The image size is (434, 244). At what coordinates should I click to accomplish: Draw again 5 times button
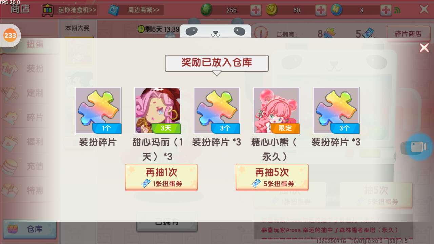(x=272, y=177)
